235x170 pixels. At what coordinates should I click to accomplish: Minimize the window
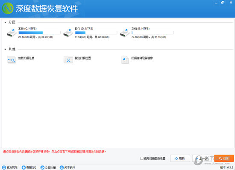coord(216,3)
